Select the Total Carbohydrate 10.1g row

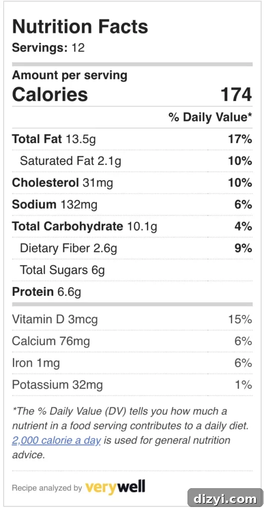pyautogui.click(x=132, y=227)
